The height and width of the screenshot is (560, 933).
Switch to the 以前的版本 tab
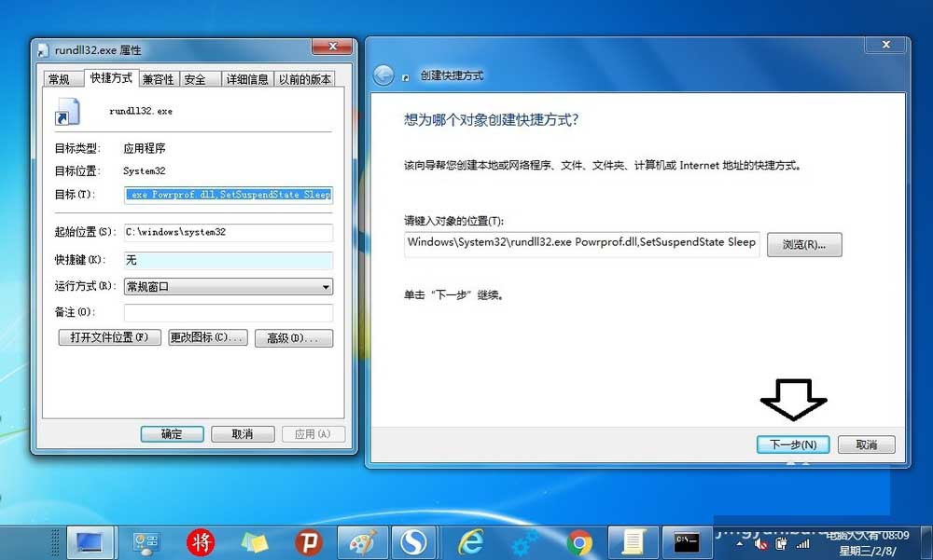[305, 79]
